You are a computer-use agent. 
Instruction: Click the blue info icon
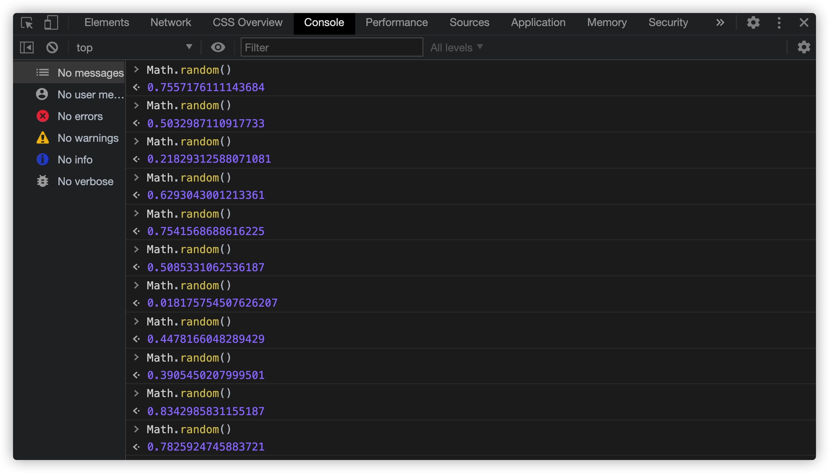[43, 159]
